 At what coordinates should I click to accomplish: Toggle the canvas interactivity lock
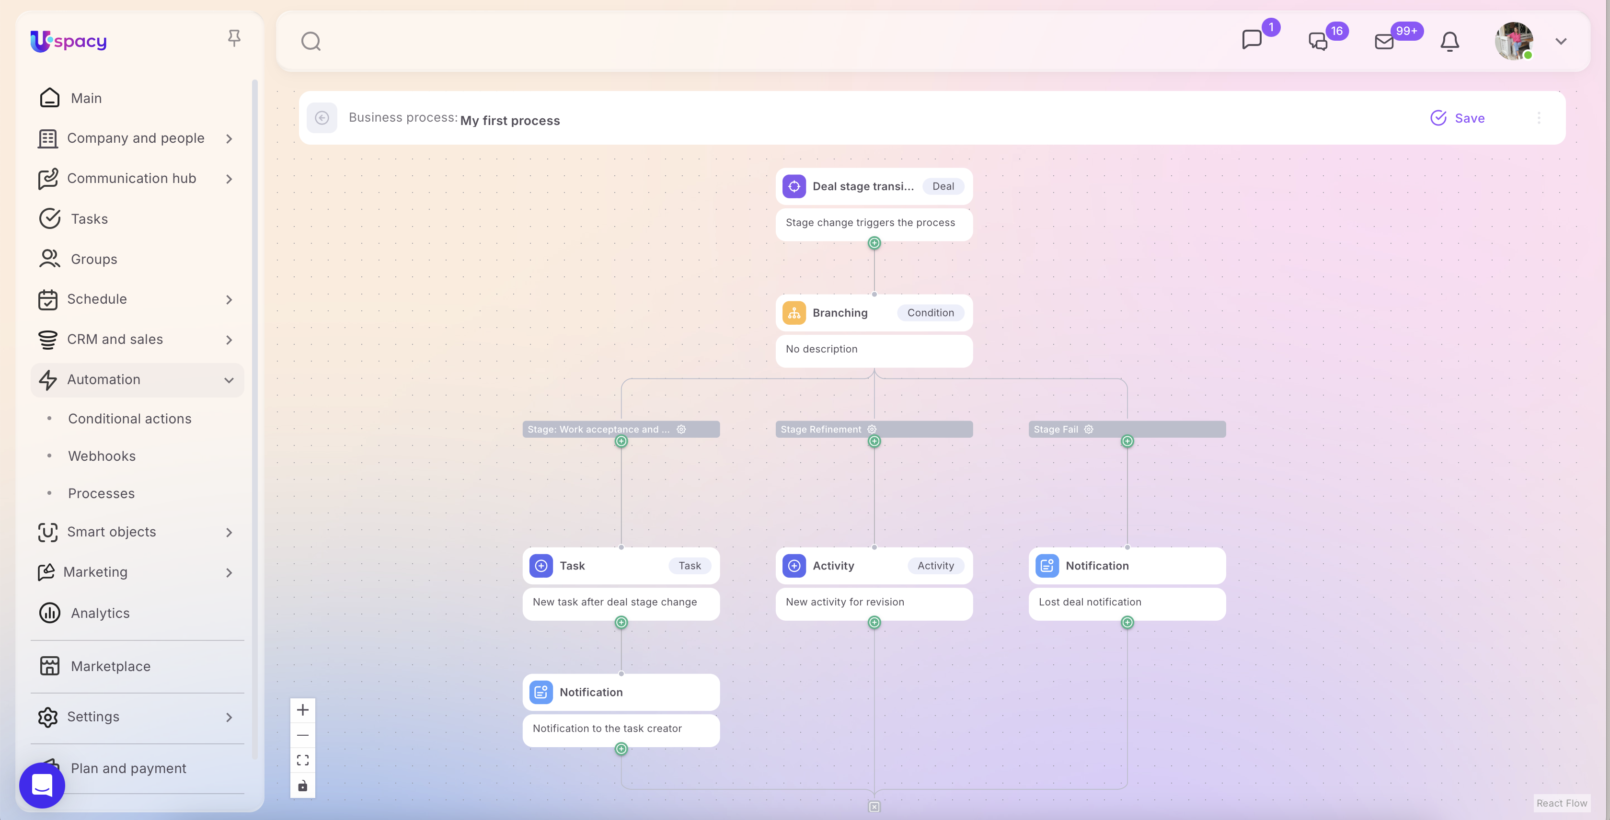click(302, 786)
